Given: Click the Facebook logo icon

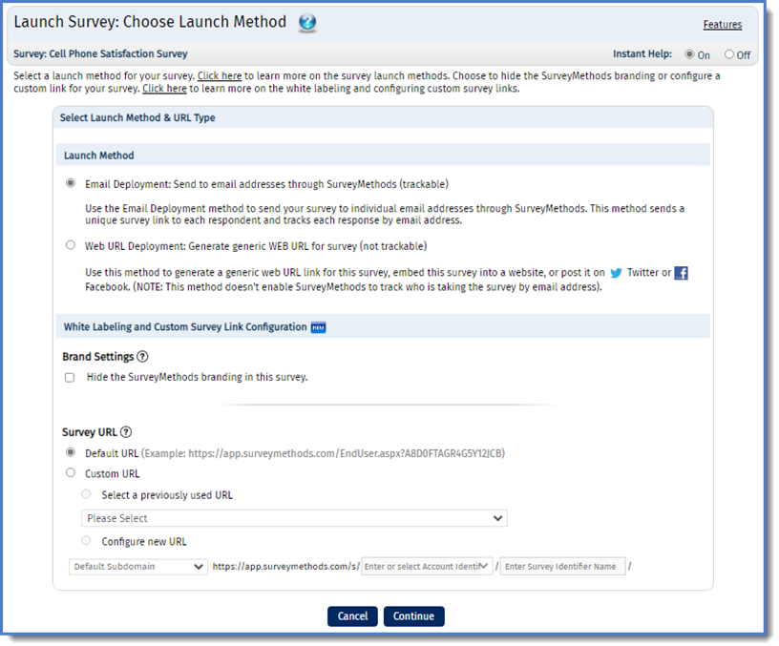Looking at the screenshot, I should click(681, 273).
